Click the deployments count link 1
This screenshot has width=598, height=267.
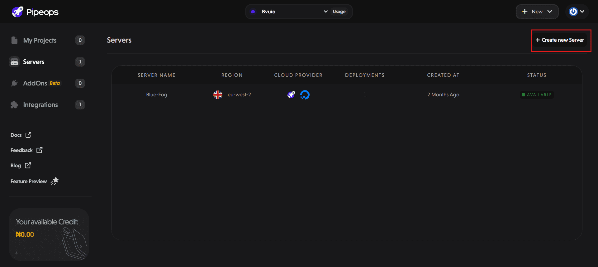365,94
